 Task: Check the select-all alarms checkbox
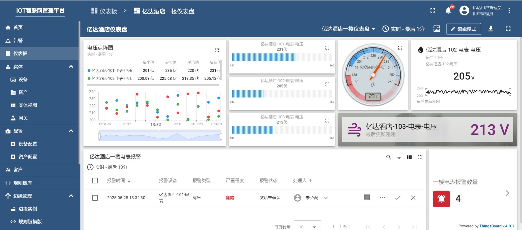tap(95, 181)
